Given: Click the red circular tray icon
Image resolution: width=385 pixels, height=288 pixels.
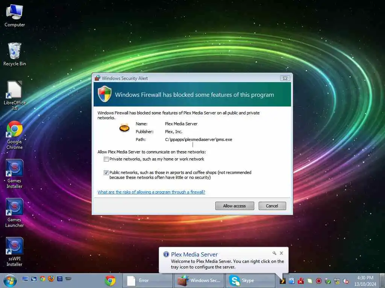Looking at the screenshot, I should click(319, 281).
